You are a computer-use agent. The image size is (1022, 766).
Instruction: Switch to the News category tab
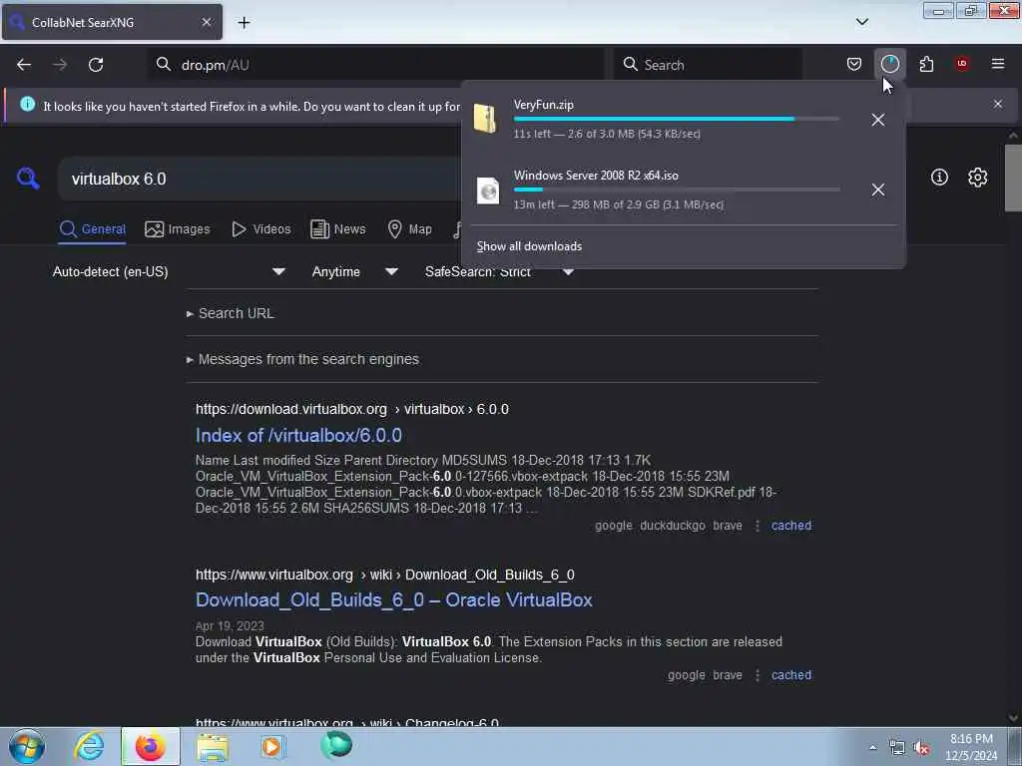tap(338, 229)
